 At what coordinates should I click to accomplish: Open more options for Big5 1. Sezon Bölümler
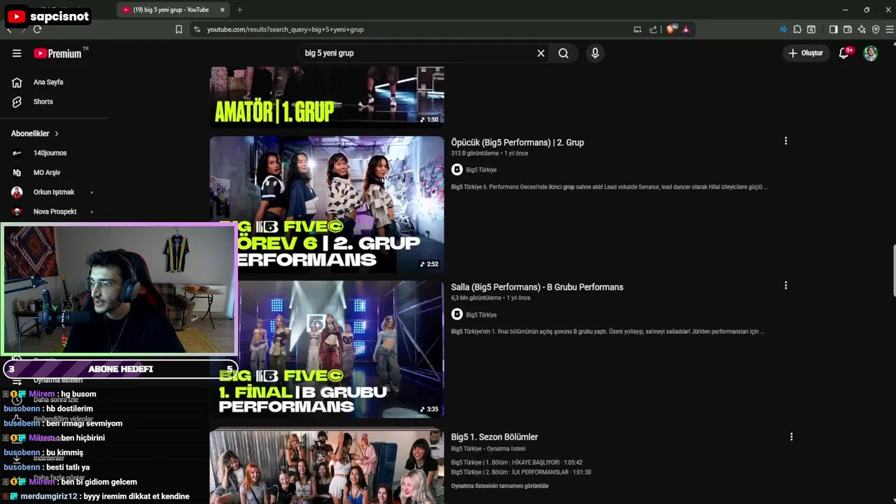(x=791, y=437)
